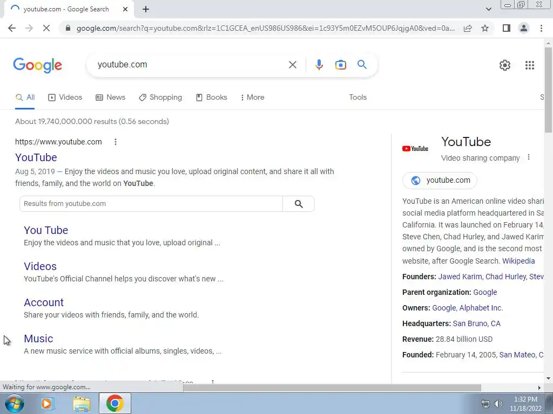Open the Account sitelink
The height and width of the screenshot is (414, 553).
click(x=44, y=302)
